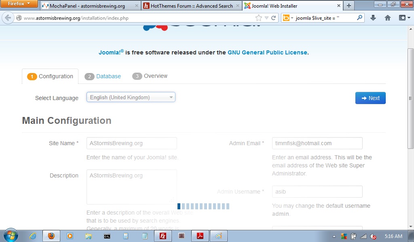Go to the Firefox home page icon
414x242 pixels.
tap(387, 18)
